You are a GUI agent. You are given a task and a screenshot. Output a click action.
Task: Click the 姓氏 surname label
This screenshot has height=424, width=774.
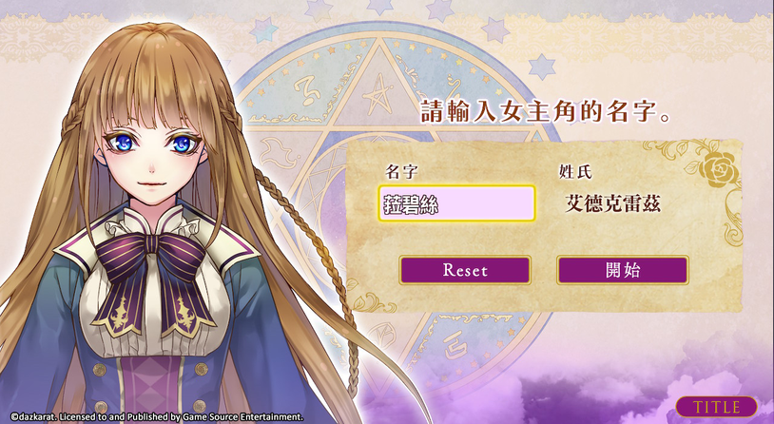575,172
